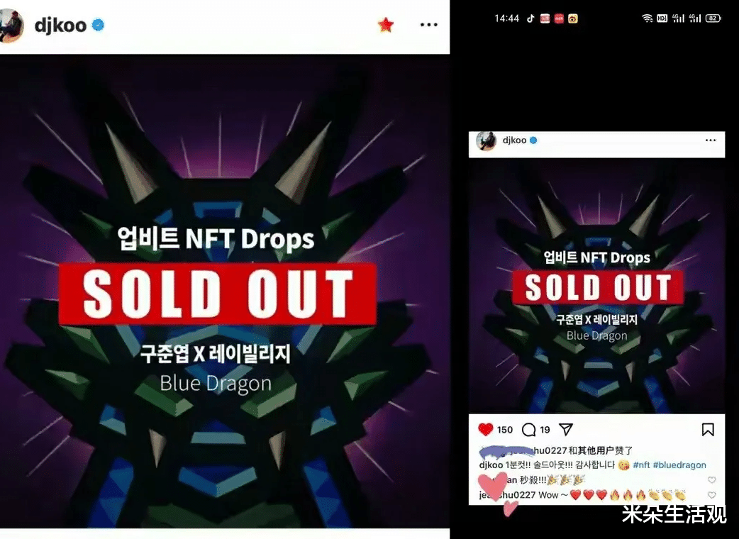The height and width of the screenshot is (539, 739).
Task: Click the small Blue Dragon post image
Action: [x=596, y=286]
